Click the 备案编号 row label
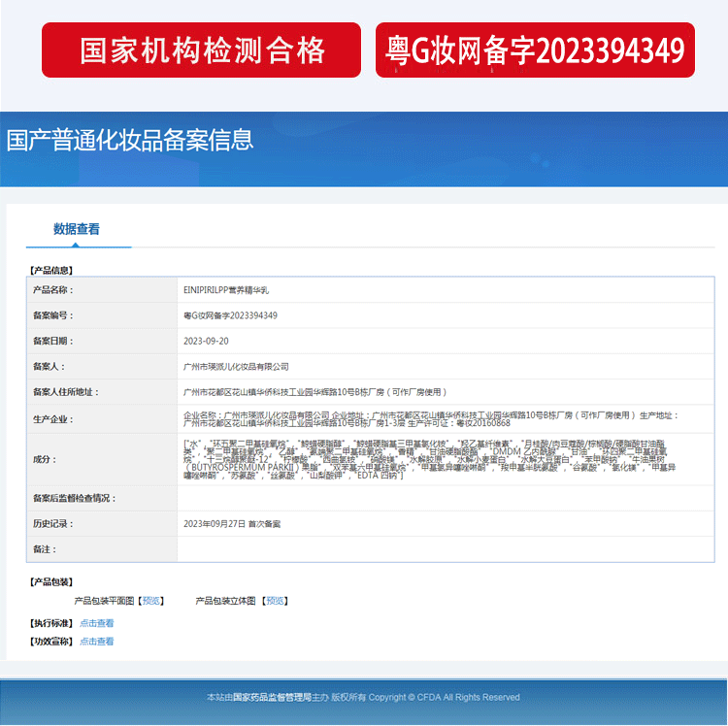Screen dimensions: 728x726 coord(53,315)
